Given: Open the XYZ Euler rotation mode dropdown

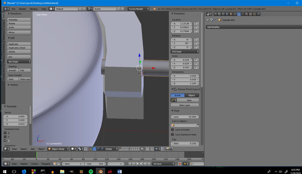Looking at the screenshot, I should pyautogui.click(x=185, y=51).
